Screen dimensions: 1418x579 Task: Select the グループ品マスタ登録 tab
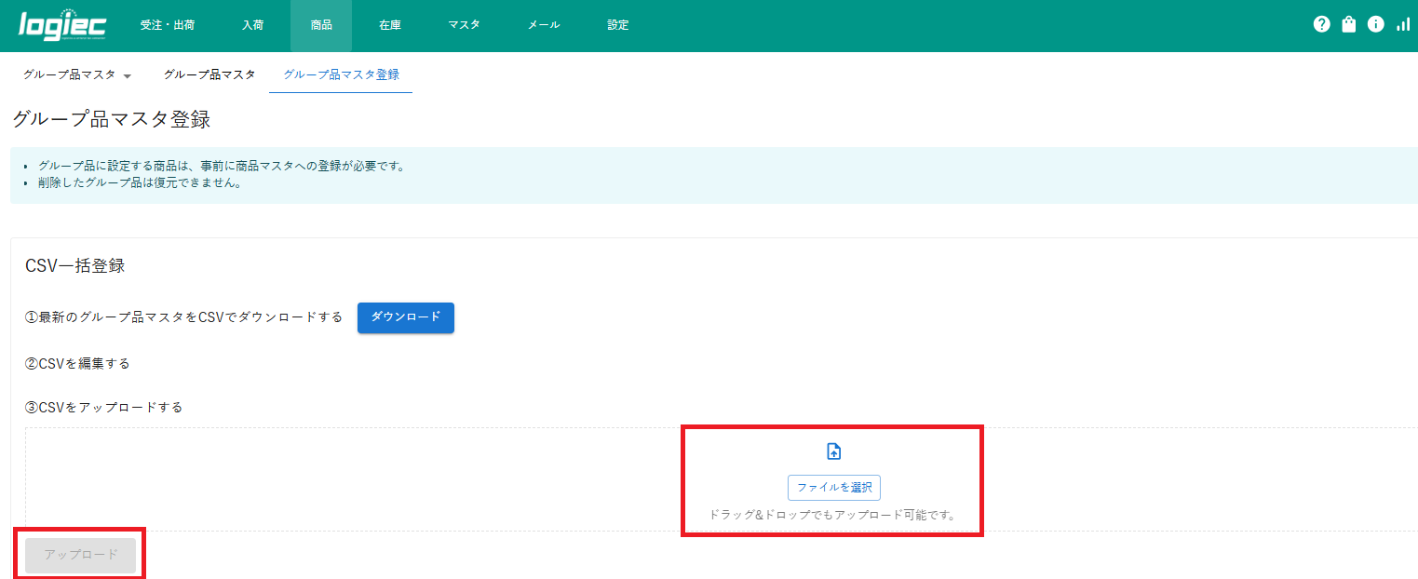point(341,74)
